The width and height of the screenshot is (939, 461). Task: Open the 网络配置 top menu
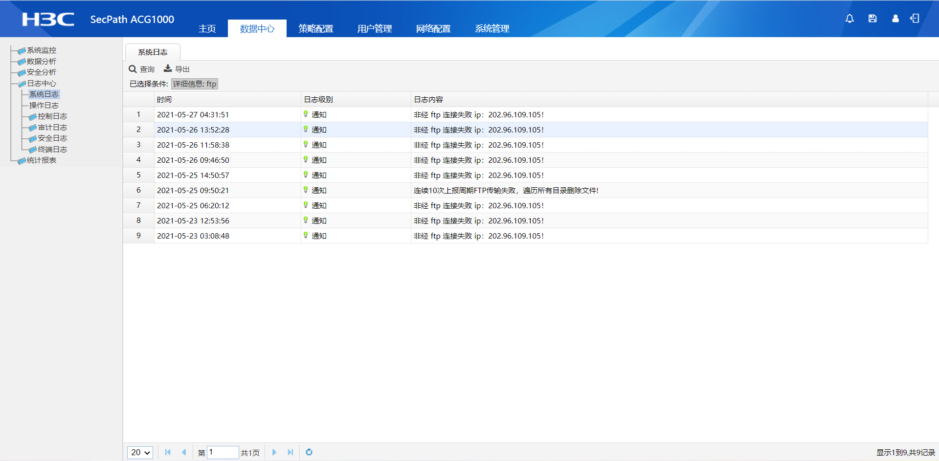(433, 29)
